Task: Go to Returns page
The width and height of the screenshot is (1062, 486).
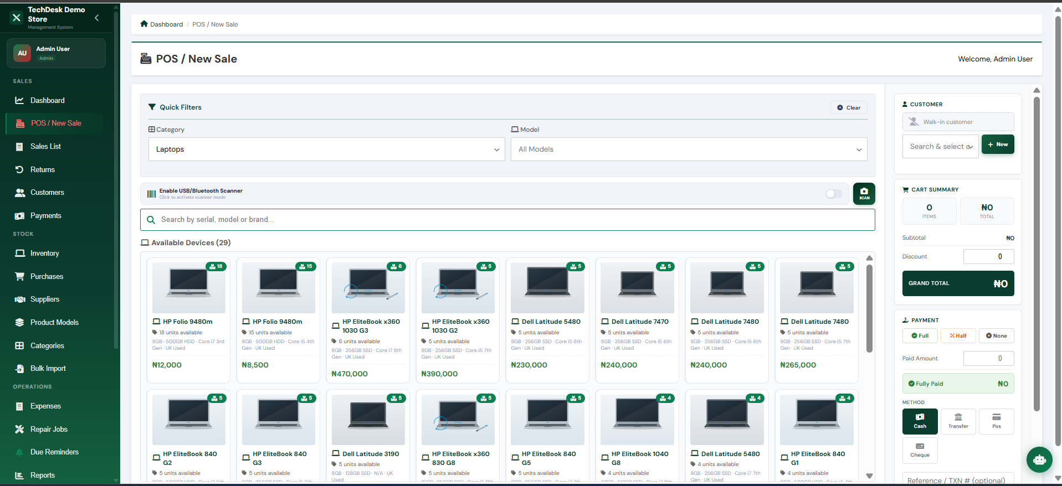Action: click(54, 169)
